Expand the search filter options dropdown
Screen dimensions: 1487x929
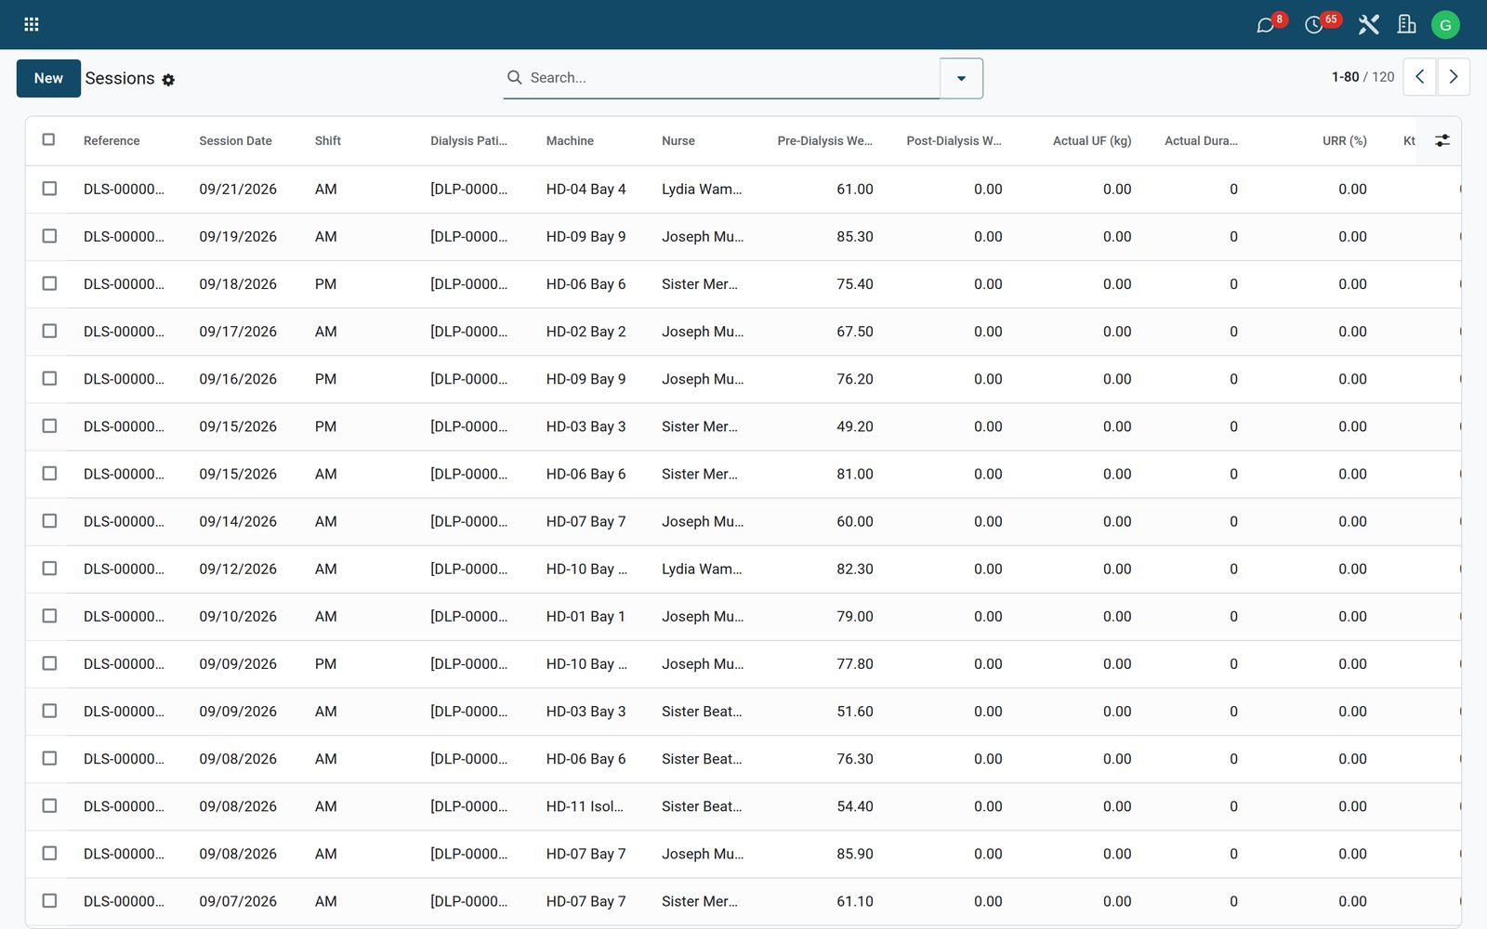pyautogui.click(x=961, y=78)
